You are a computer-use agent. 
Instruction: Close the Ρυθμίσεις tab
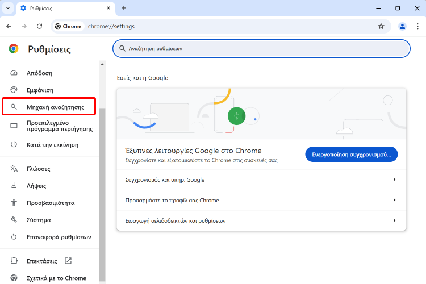point(108,8)
